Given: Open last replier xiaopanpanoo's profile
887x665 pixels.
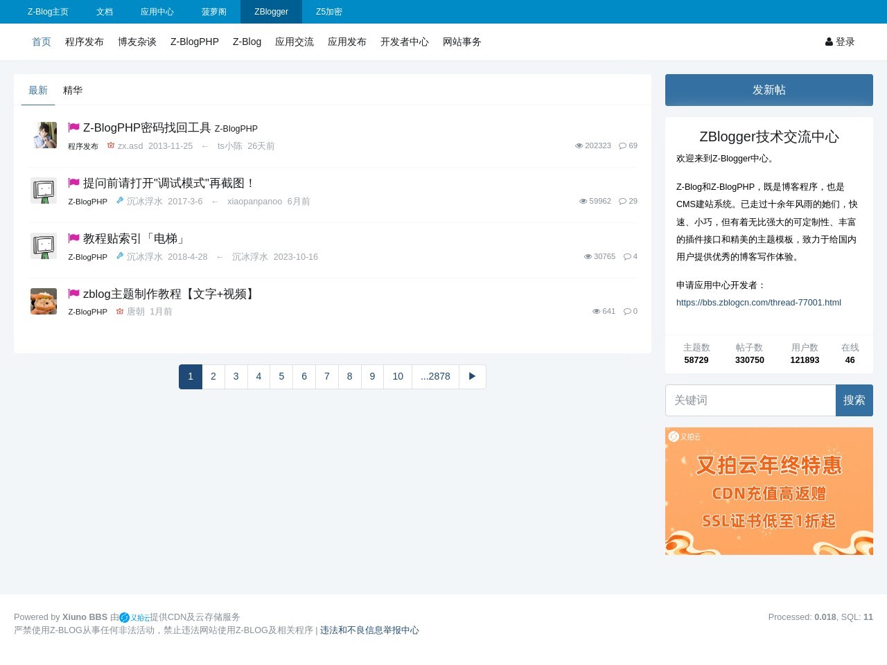Looking at the screenshot, I should click(x=254, y=201).
